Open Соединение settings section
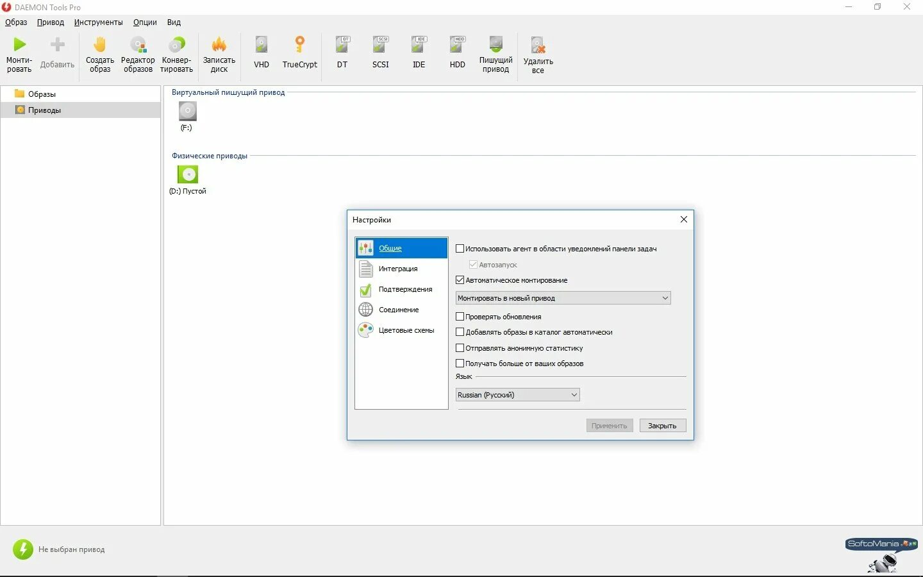This screenshot has height=577, width=923. tap(401, 310)
